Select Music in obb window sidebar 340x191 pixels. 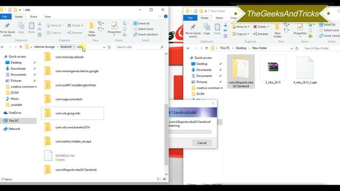14,99
